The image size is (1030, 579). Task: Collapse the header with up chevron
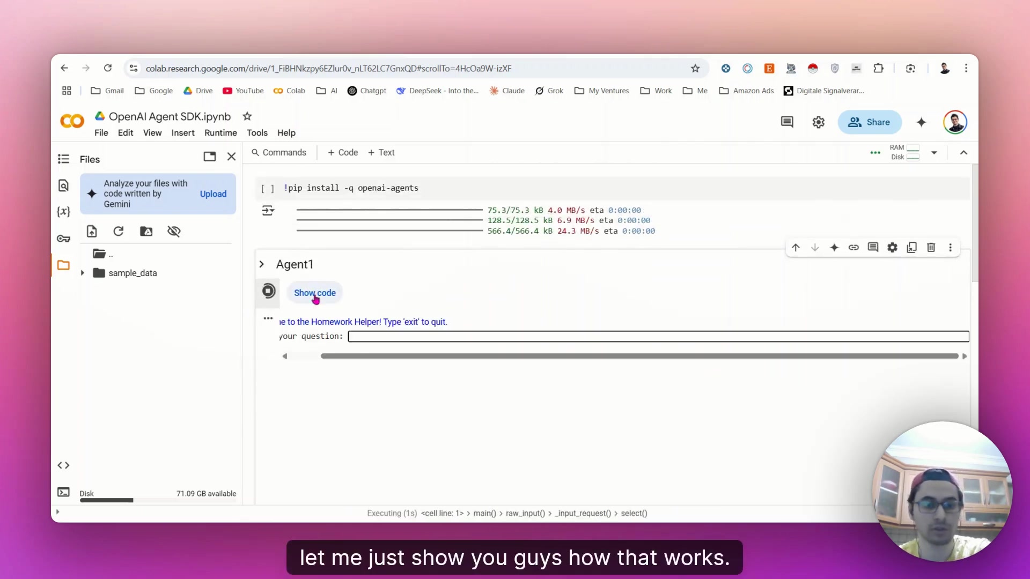(x=963, y=153)
